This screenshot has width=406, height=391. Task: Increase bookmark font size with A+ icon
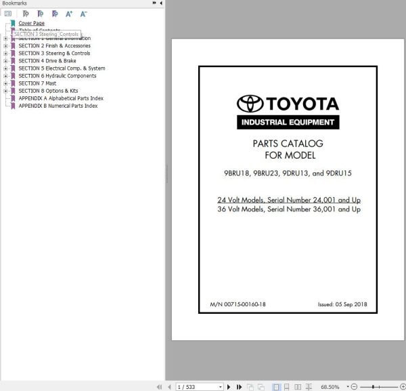click(x=69, y=14)
